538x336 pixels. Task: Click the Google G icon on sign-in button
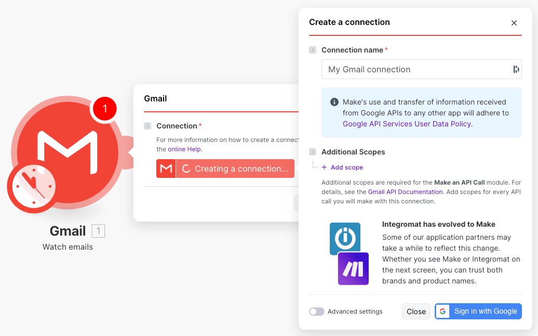tap(442, 311)
